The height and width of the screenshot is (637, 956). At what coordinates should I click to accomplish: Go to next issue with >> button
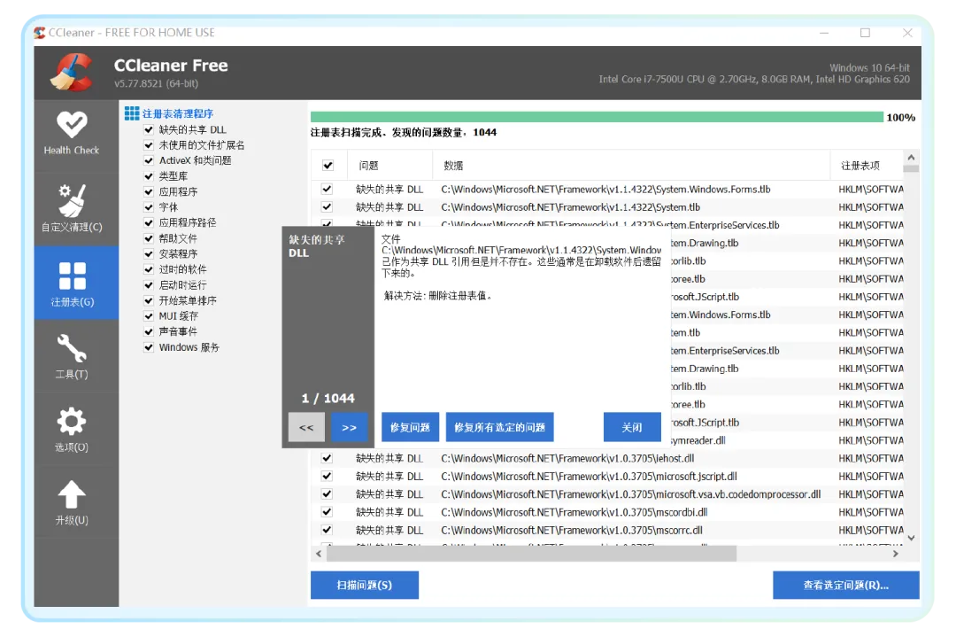pyautogui.click(x=350, y=427)
